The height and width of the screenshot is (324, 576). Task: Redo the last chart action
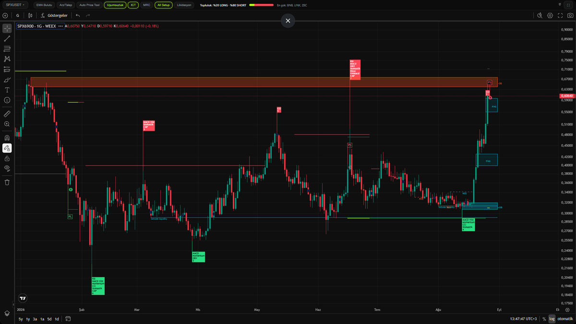88,15
